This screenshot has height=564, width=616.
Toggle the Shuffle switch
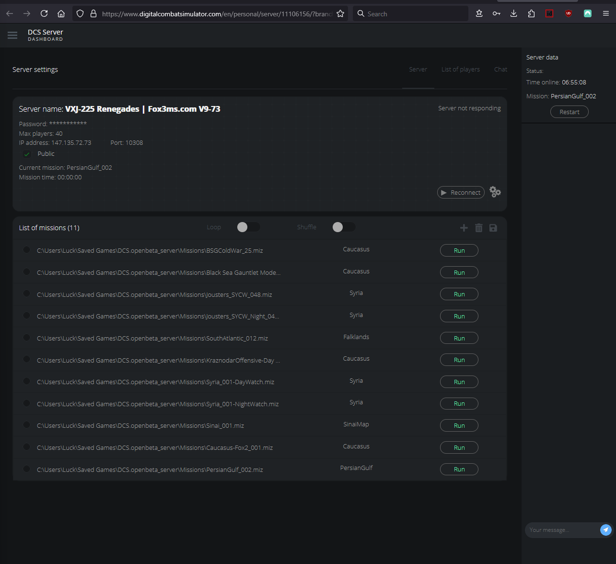(344, 227)
